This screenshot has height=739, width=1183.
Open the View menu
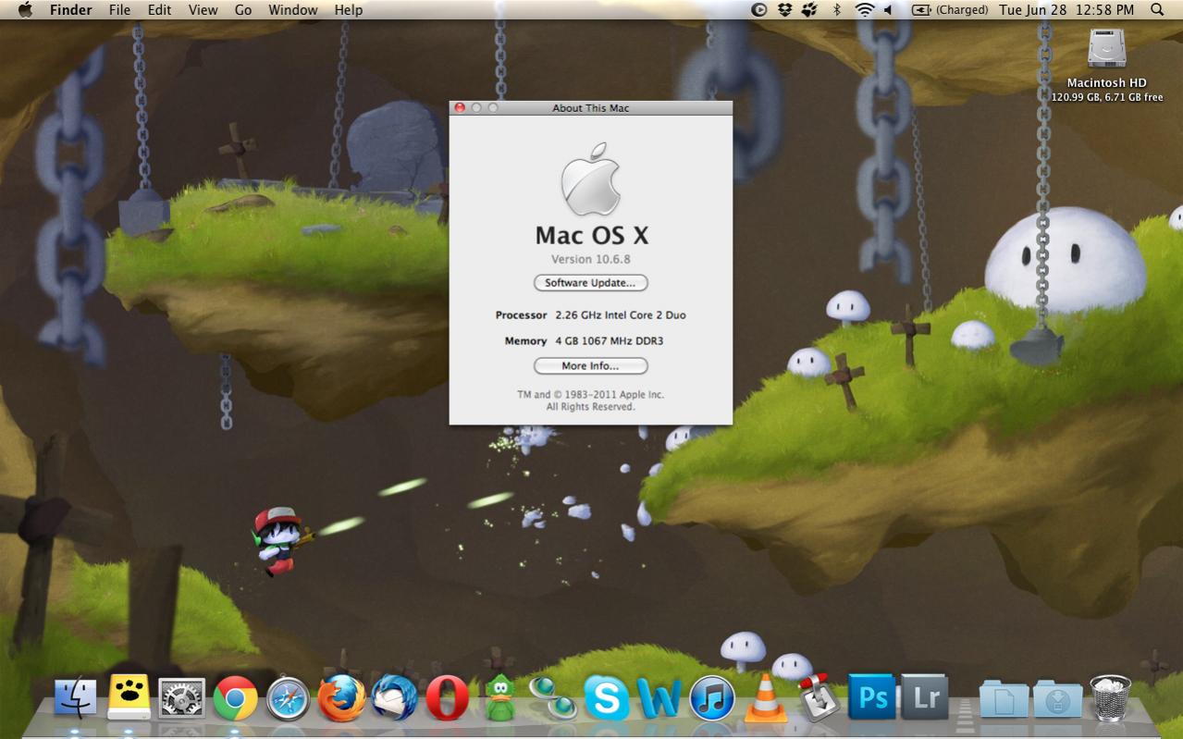pos(203,9)
